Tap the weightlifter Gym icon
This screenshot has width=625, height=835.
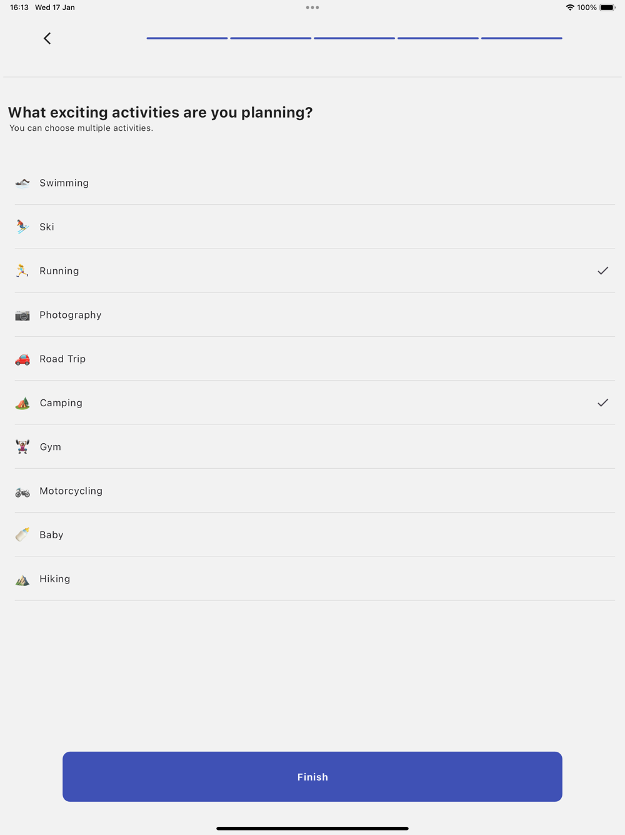click(22, 447)
